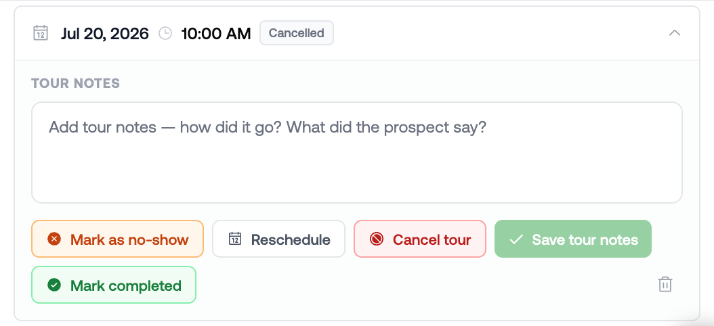Save the tour notes
The width and height of the screenshot is (714, 326).
pos(573,239)
